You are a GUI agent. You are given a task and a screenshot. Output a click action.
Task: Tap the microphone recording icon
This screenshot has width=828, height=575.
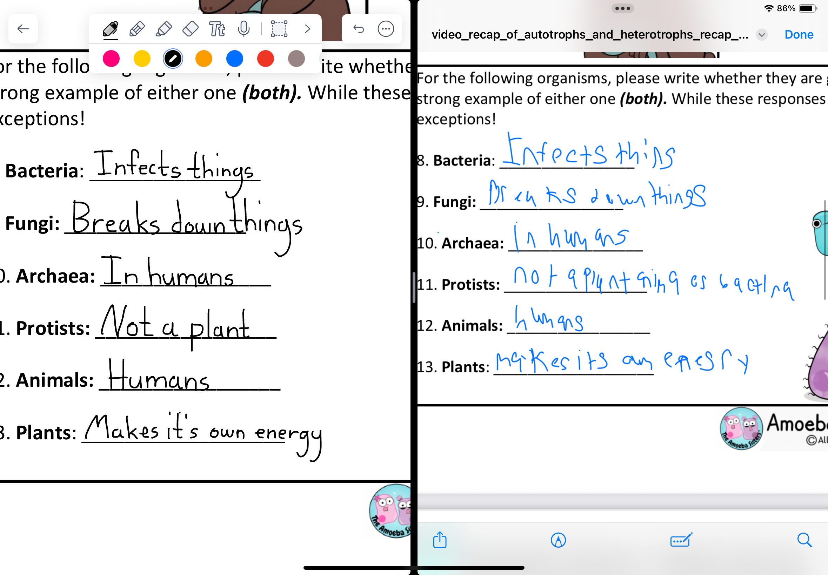point(244,29)
